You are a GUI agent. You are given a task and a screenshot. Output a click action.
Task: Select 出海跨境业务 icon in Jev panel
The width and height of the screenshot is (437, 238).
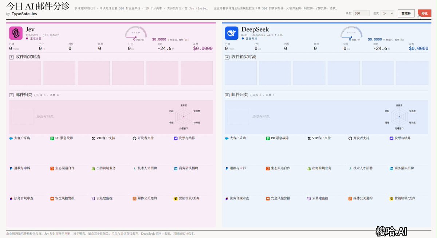click(x=93, y=168)
